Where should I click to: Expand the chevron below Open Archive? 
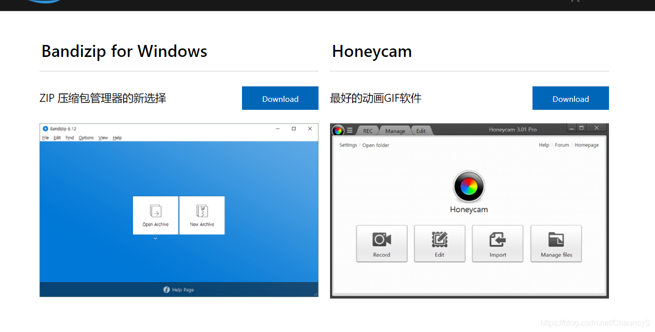tap(155, 239)
